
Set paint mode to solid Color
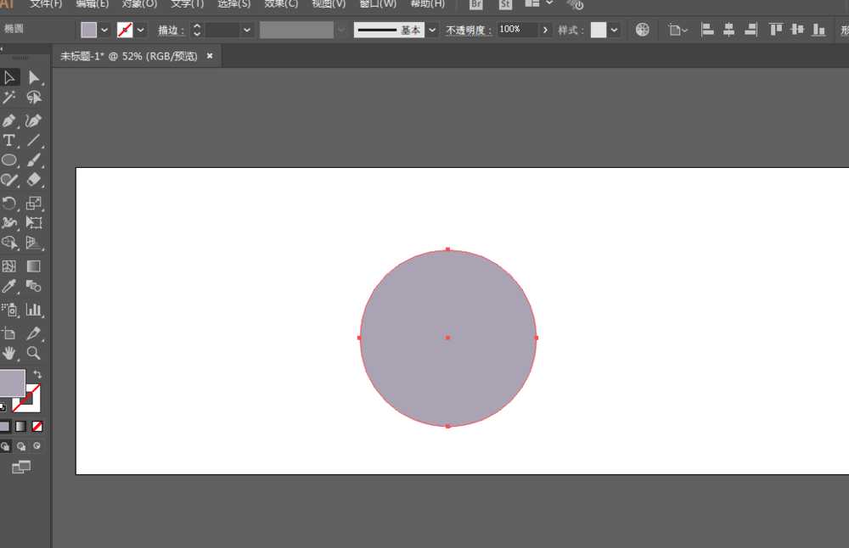4,427
